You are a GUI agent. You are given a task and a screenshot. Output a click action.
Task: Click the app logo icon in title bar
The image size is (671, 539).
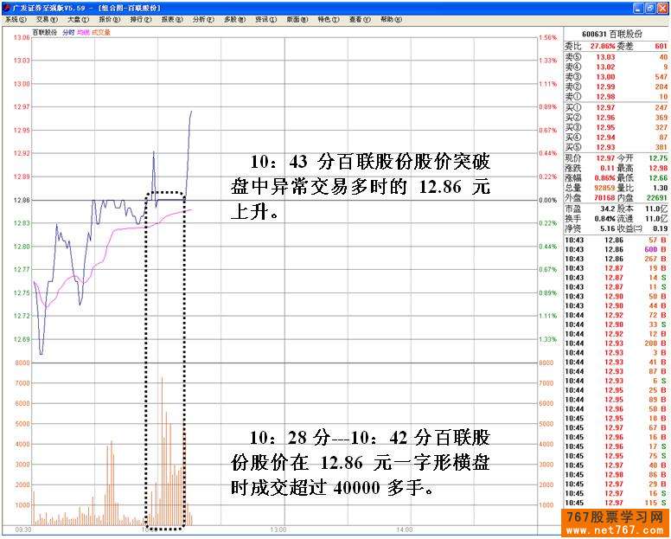5,8
